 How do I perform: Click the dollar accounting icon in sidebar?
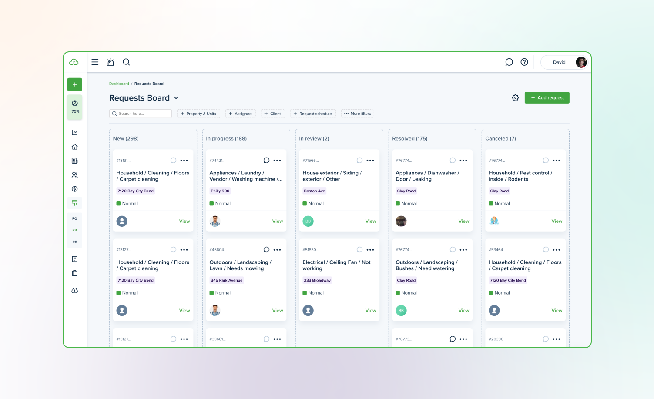click(x=75, y=189)
